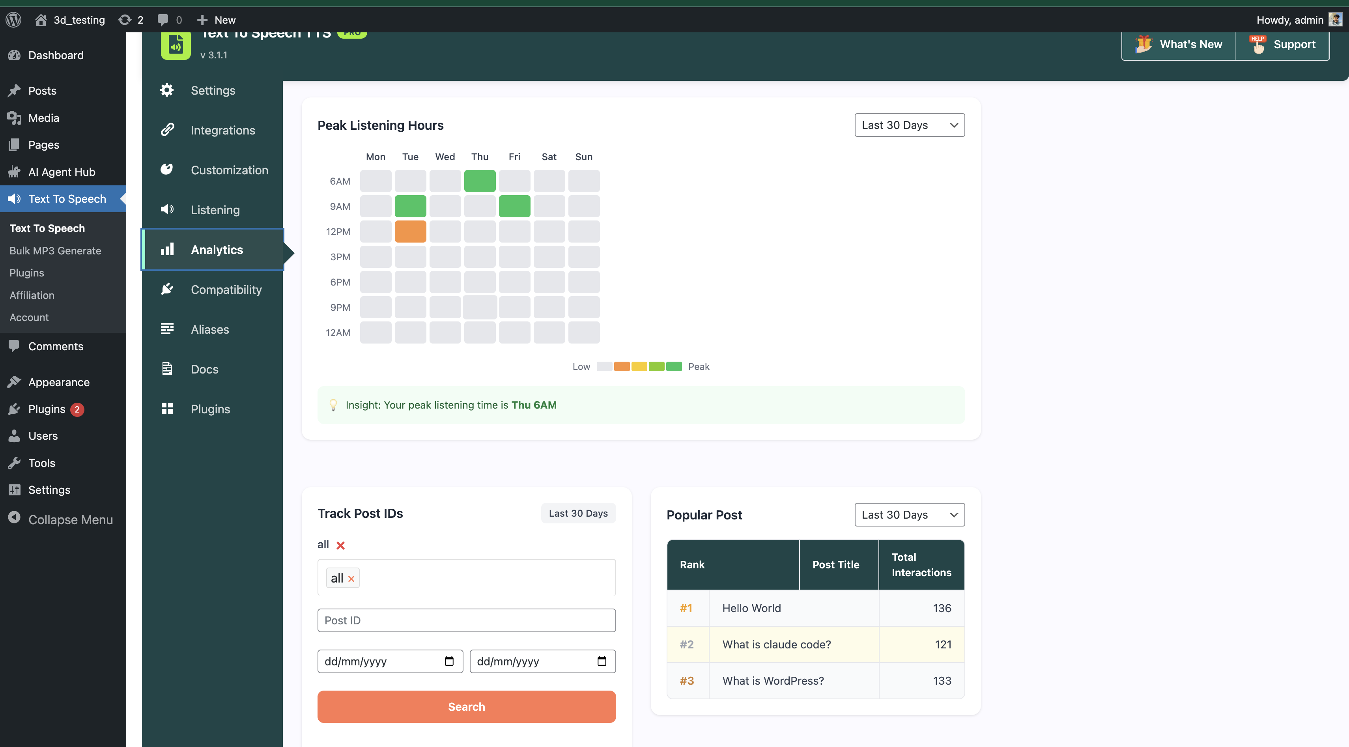Open Peak Listening Hours period dropdown
The width and height of the screenshot is (1349, 747).
(x=909, y=125)
